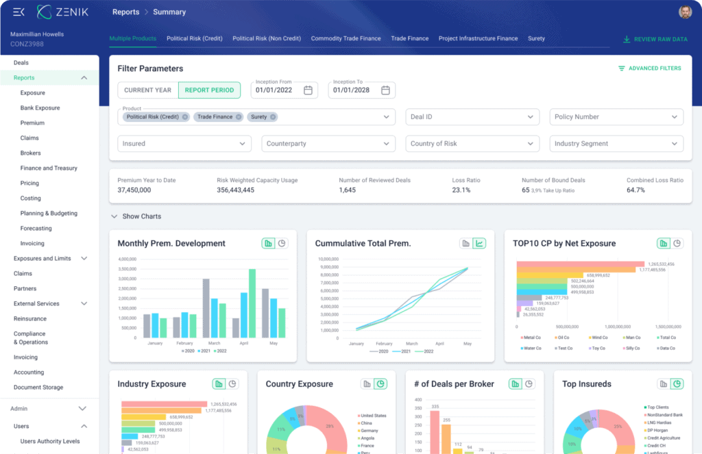The height and width of the screenshot is (454, 702).
Task: Switch Country Exposure to bar chart view
Action: (367, 384)
